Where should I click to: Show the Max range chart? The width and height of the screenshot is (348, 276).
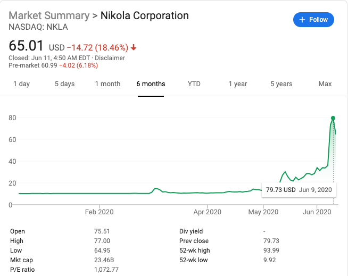[325, 83]
